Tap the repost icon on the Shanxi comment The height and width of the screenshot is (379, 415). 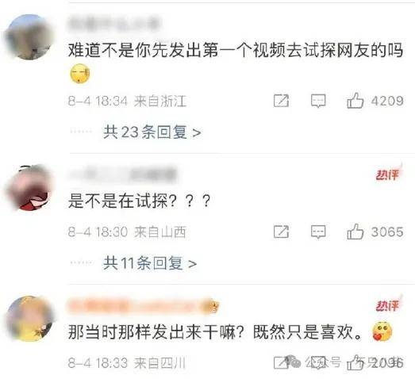[281, 232]
